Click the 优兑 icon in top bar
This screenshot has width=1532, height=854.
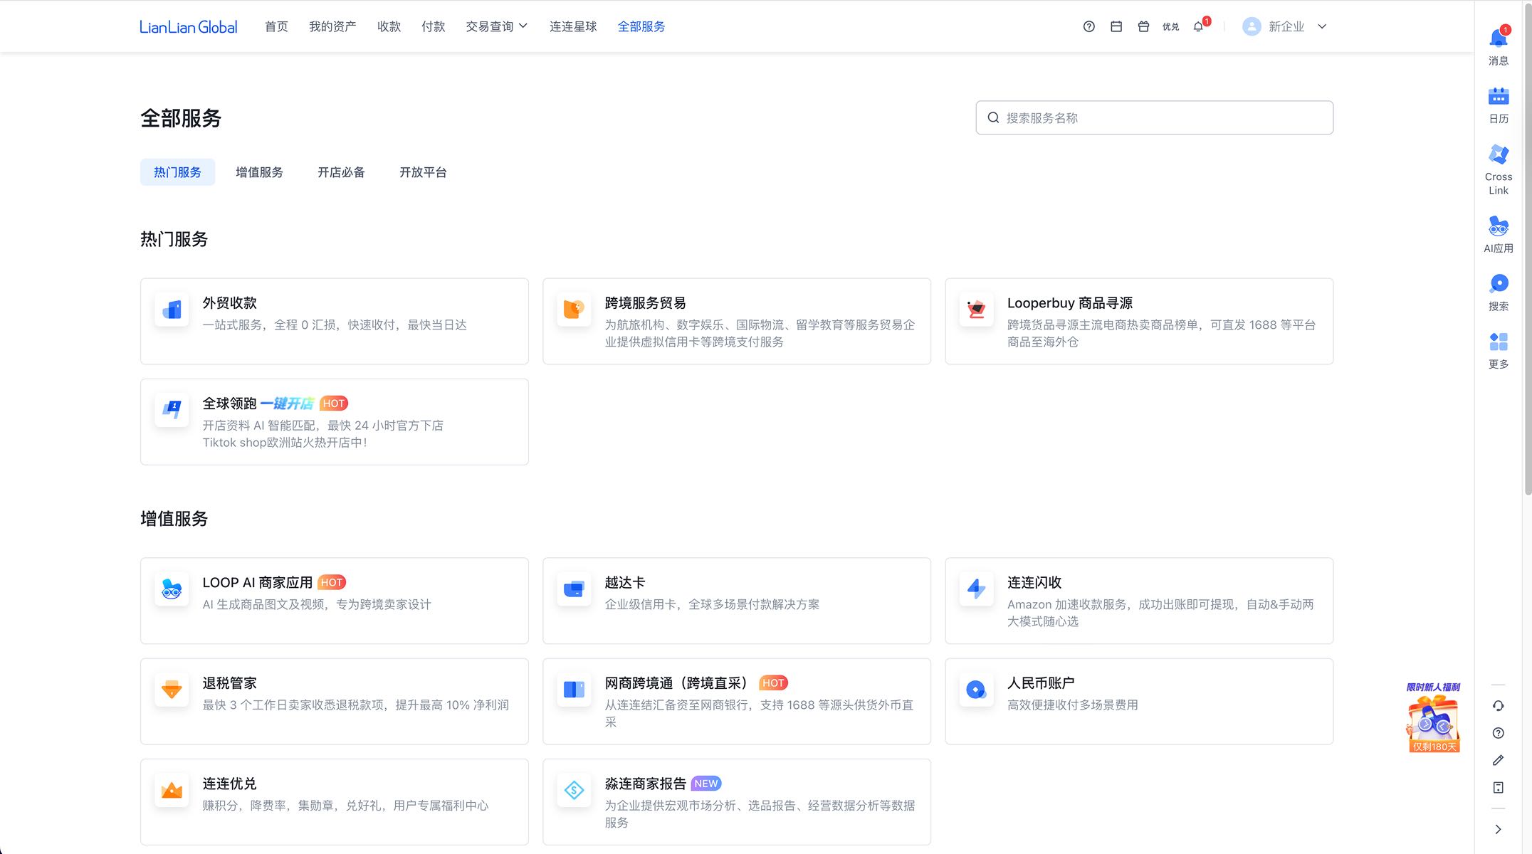click(x=1170, y=26)
